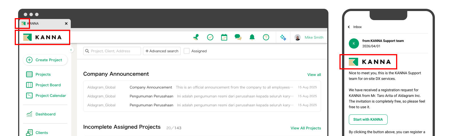Click the KANNA logo in the header
Screen dimensions: 453x136
(x=42, y=37)
